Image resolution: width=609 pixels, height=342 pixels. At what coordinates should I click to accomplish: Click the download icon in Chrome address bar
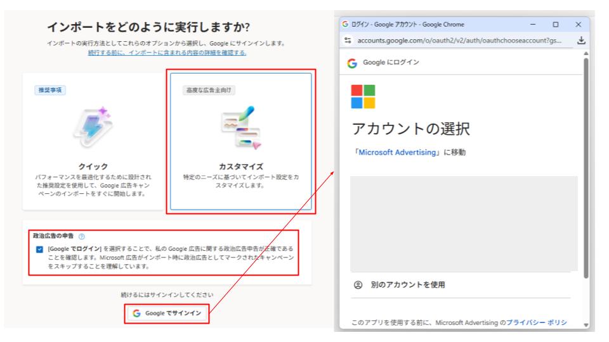click(x=580, y=41)
